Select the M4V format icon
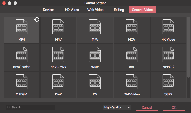This screenshot has width=191, height=113. point(58,27)
